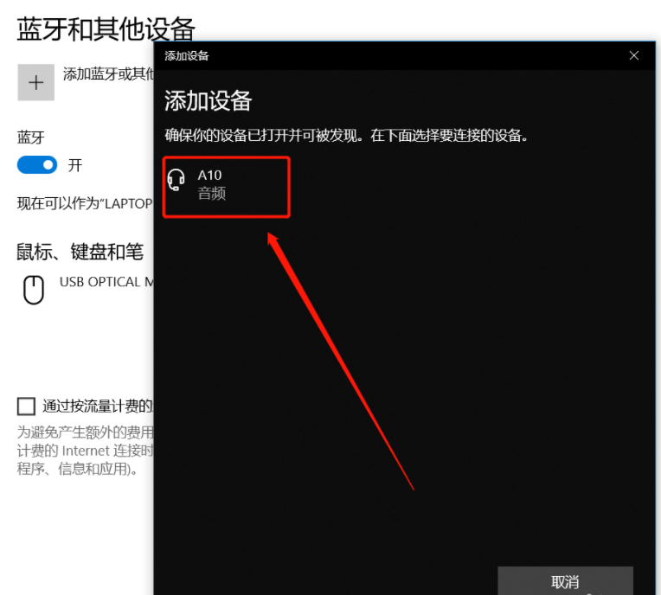Click the 现在可以作为 LAPTOP discoverable text
The image size is (661, 595).
85,204
